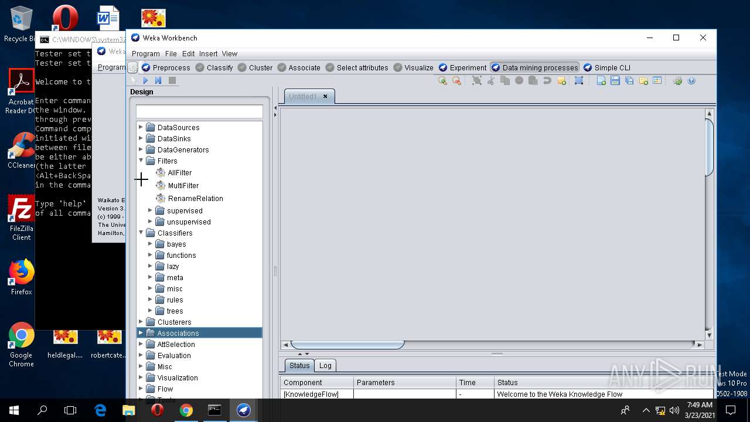Click the curved arrow undo icon
Viewport: 750px width, 422px height.
547,81
